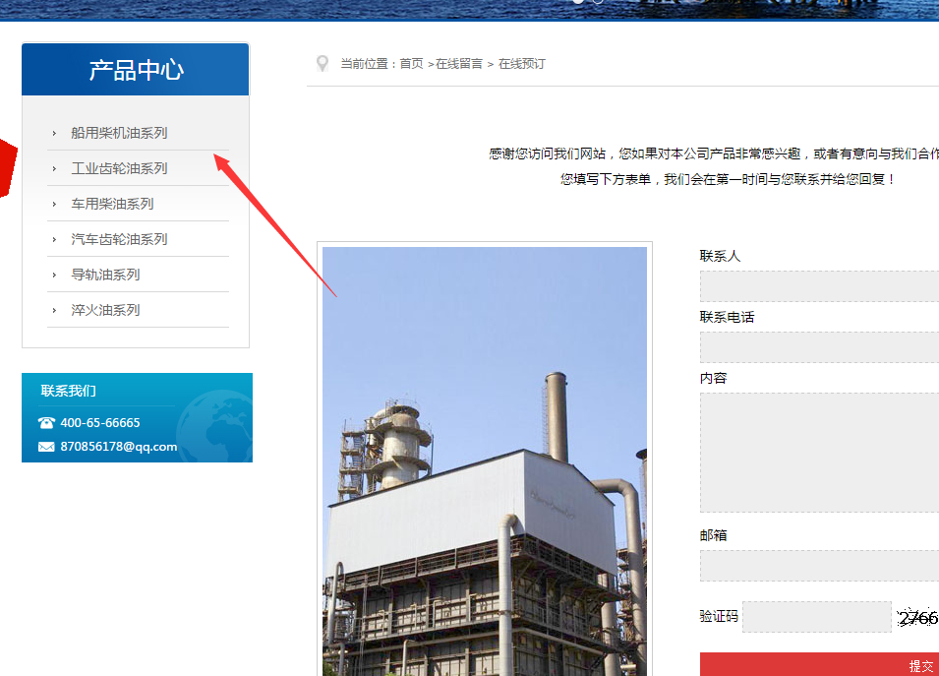
Task: Select 汽车齿轮油系列 in the product menu
Action: click(119, 239)
